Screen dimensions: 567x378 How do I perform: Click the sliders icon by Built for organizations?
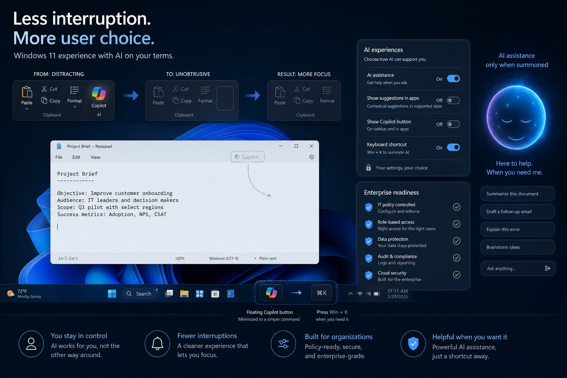(x=283, y=344)
